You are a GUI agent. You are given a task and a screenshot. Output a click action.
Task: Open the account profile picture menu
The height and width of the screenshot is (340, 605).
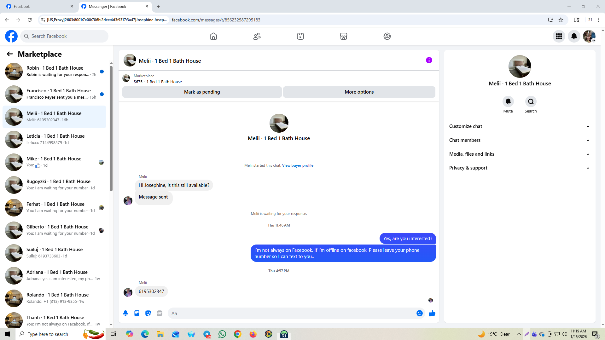point(589,36)
